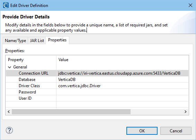
Task: Switch to the Name/Type tab
Action: tap(15, 41)
